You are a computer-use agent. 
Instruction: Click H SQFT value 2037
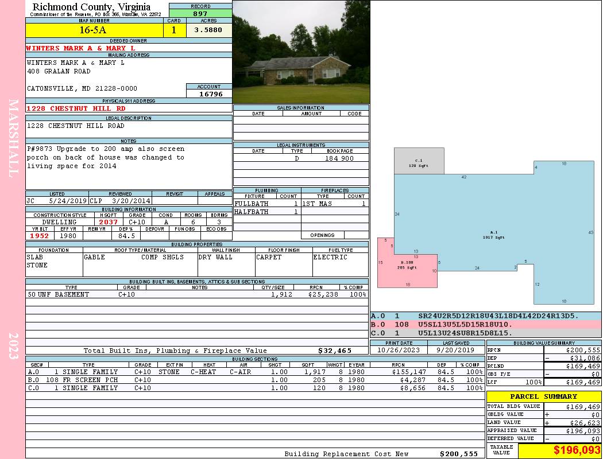[x=109, y=222]
